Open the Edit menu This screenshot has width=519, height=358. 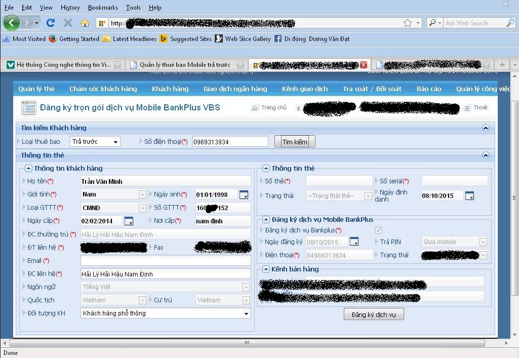27,7
